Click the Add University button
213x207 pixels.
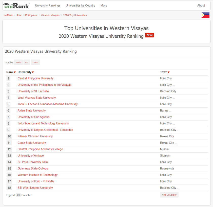(169, 195)
